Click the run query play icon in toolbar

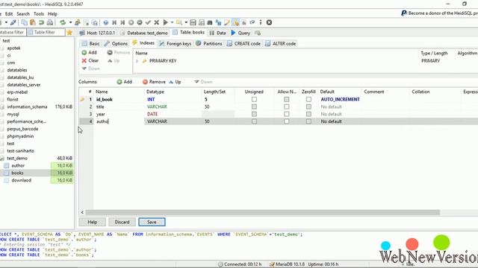(x=165, y=22)
